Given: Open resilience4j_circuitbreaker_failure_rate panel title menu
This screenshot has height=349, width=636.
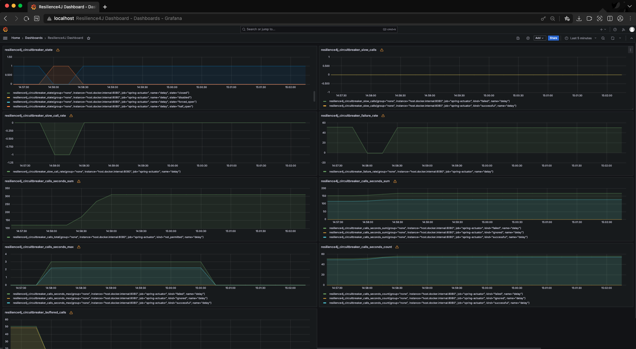Looking at the screenshot, I should click(349, 116).
